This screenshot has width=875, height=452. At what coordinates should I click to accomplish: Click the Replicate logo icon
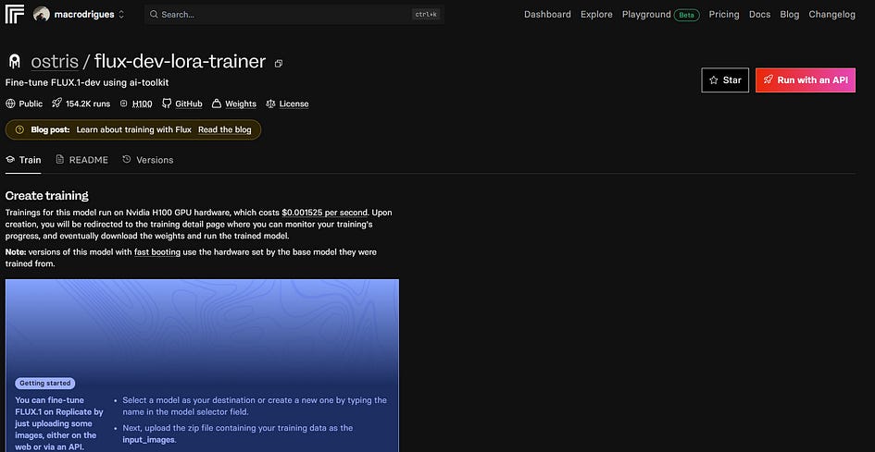click(x=15, y=15)
